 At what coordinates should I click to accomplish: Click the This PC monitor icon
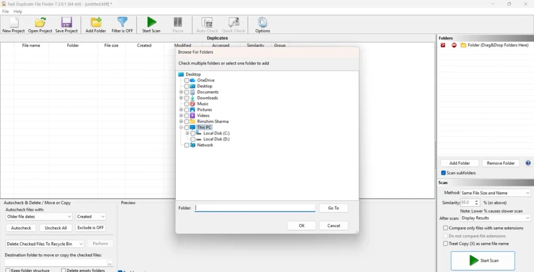tap(192, 127)
